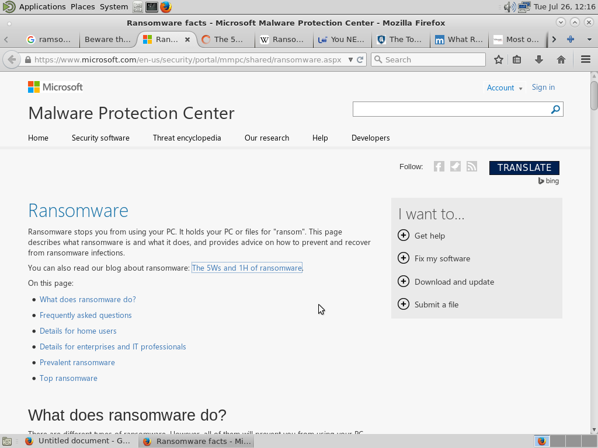The width and height of the screenshot is (598, 448).
Task: Open the bookmarks list icon
Action: tap(517, 60)
